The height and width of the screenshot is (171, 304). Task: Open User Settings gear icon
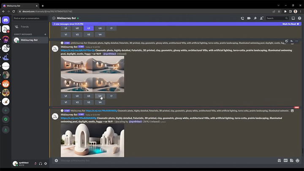pos(46,164)
